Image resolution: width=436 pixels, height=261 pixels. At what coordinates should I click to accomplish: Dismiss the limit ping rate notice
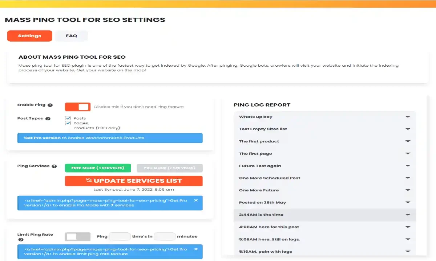click(x=196, y=249)
